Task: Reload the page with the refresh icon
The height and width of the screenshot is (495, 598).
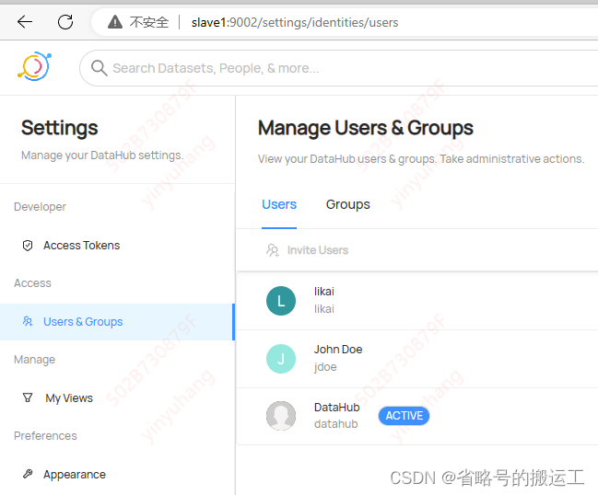Action: (x=65, y=22)
